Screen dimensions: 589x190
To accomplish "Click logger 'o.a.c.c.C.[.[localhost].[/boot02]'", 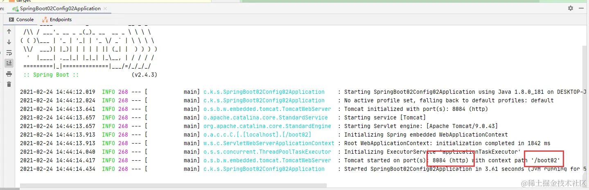I will click(x=257, y=135).
